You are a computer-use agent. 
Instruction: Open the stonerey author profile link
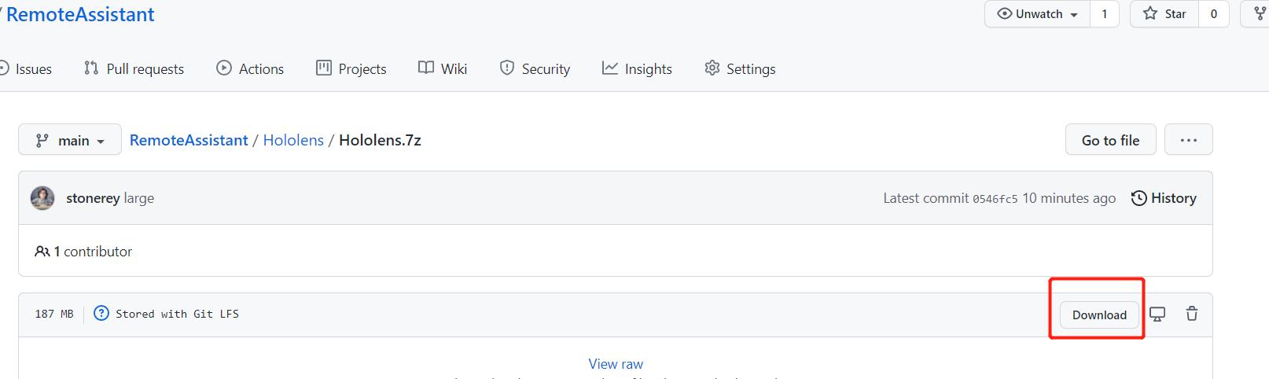[93, 198]
